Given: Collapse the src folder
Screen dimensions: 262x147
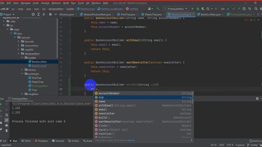Looking at the screenshot, I should (4, 25).
